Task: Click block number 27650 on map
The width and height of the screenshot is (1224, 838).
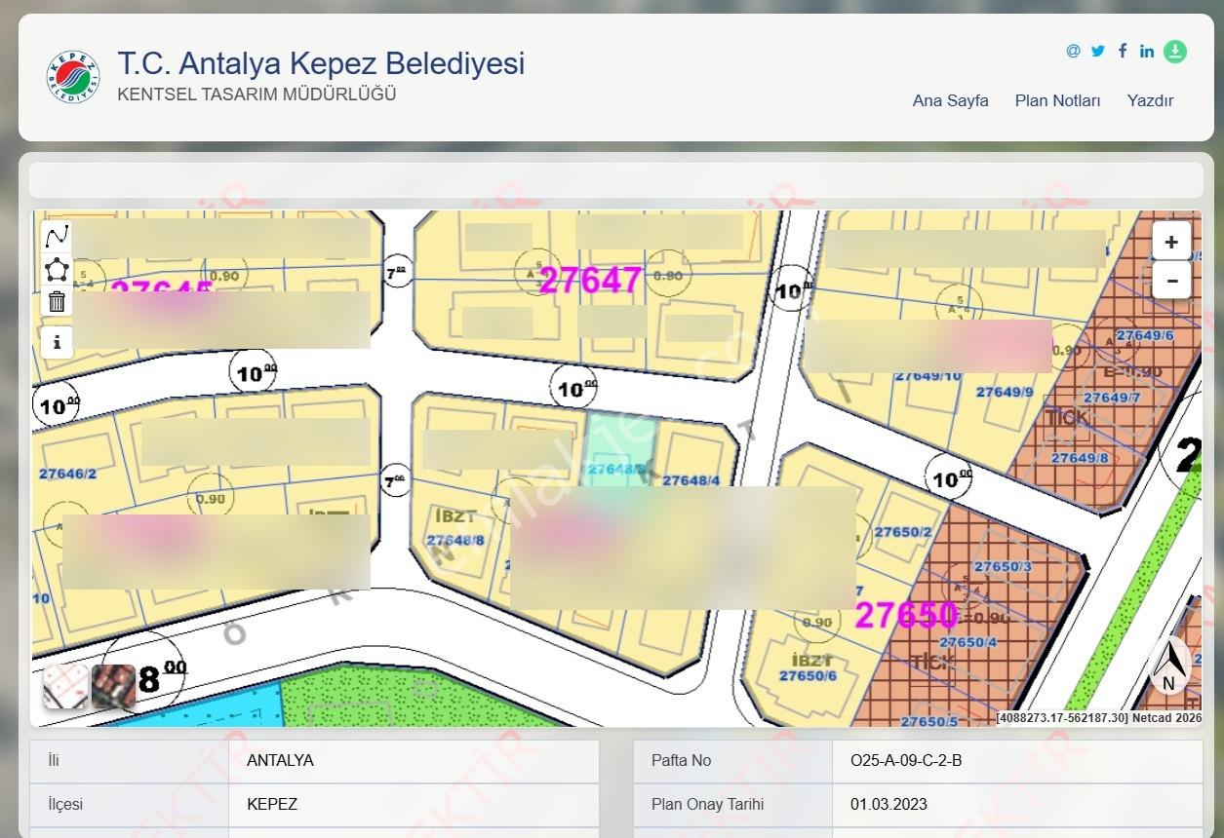Action: pyautogui.click(x=906, y=616)
